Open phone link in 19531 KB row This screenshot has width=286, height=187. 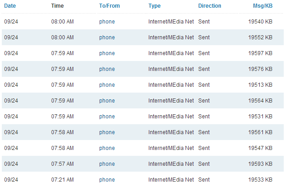pyautogui.click(x=107, y=117)
